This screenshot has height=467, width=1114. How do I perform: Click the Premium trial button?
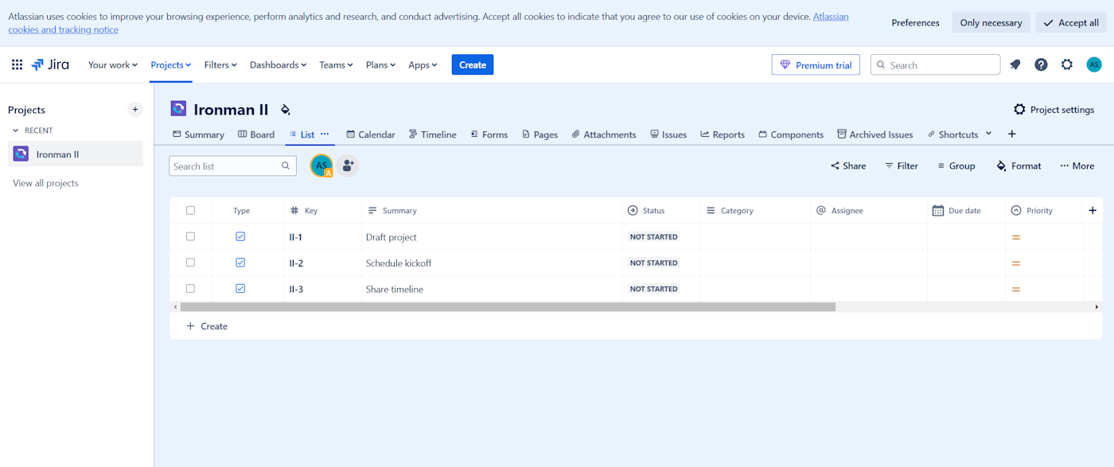(816, 65)
